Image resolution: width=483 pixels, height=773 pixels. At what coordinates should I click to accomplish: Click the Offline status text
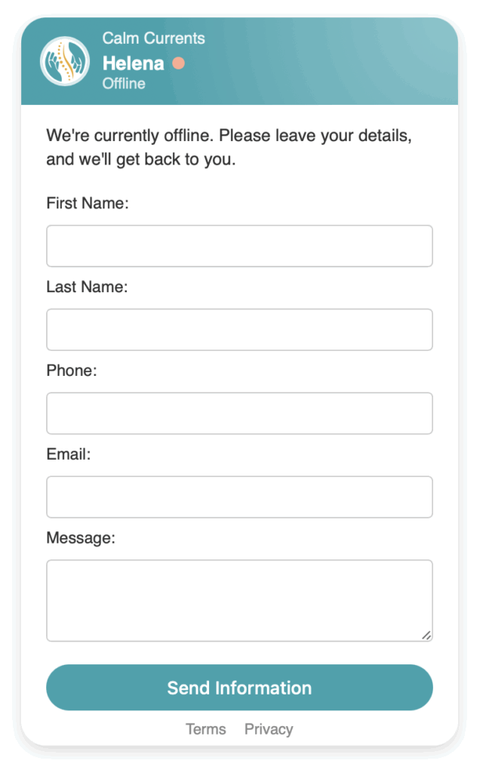pos(124,84)
